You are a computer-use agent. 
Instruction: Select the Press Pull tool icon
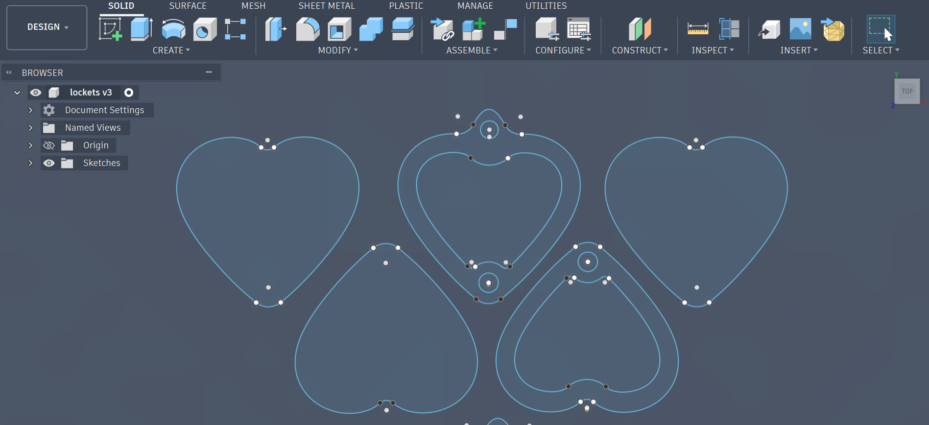coord(276,29)
